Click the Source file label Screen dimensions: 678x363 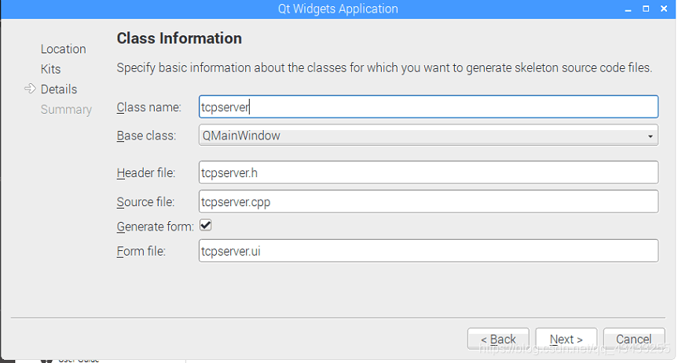(x=145, y=202)
